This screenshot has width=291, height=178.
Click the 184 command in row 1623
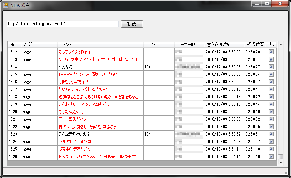(x=147, y=134)
